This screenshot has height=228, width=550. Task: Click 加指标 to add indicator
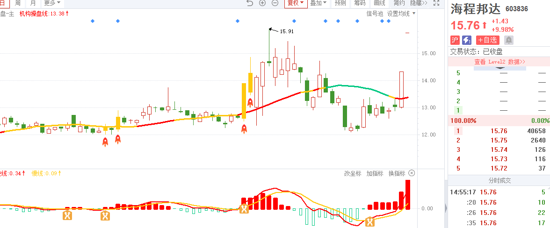[375, 173]
